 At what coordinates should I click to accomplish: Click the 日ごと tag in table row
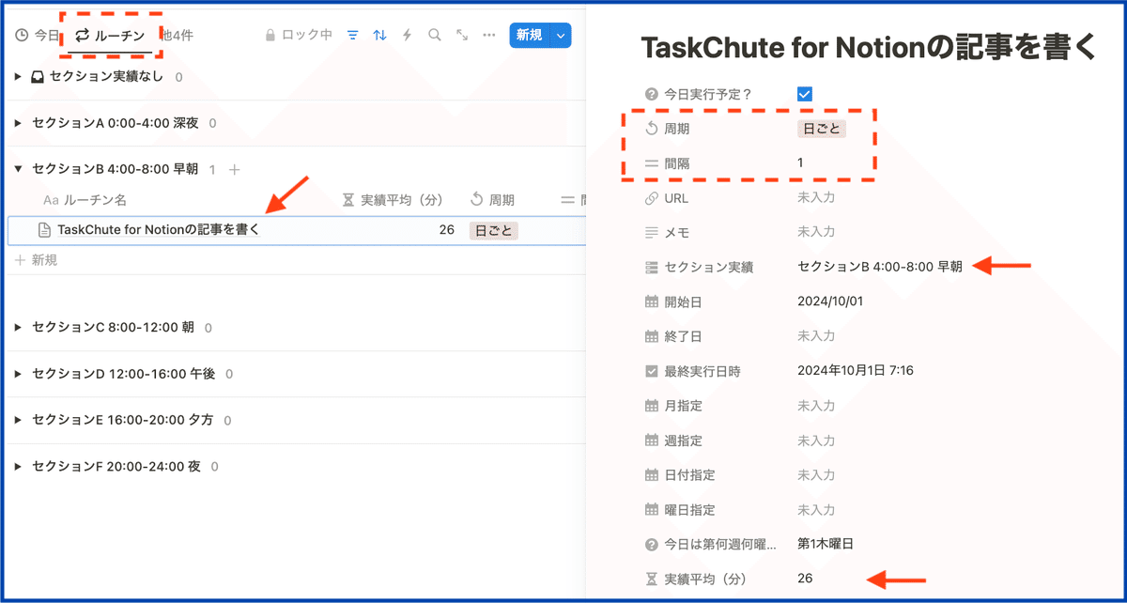(494, 230)
